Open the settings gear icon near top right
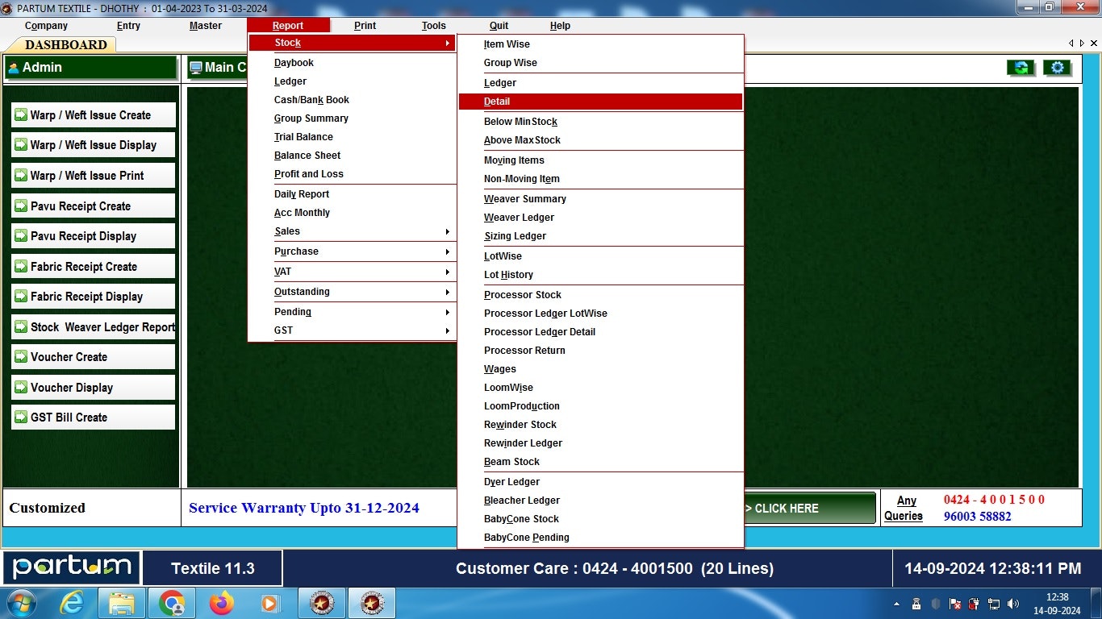This screenshot has width=1102, height=619. pyautogui.click(x=1057, y=68)
